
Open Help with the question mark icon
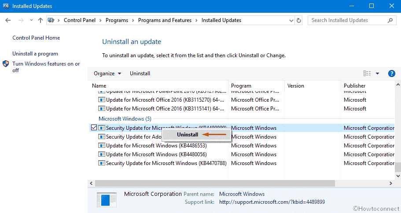click(x=391, y=73)
